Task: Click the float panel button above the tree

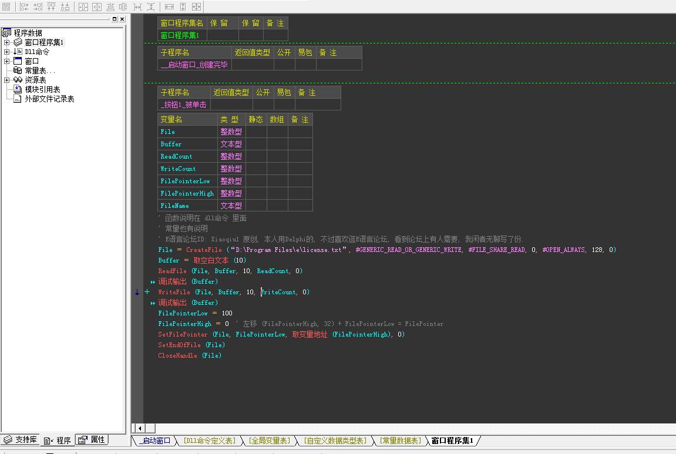Action: pos(115,19)
